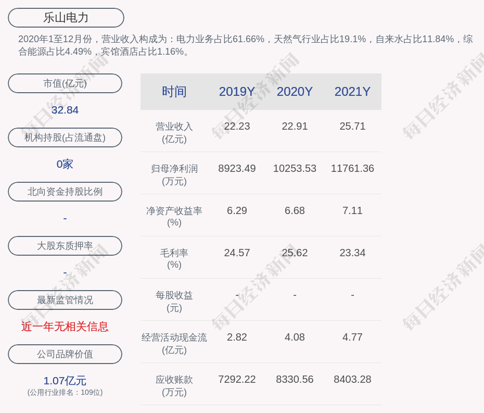
Task: Click the market value 32.84
Action: (x=65, y=110)
